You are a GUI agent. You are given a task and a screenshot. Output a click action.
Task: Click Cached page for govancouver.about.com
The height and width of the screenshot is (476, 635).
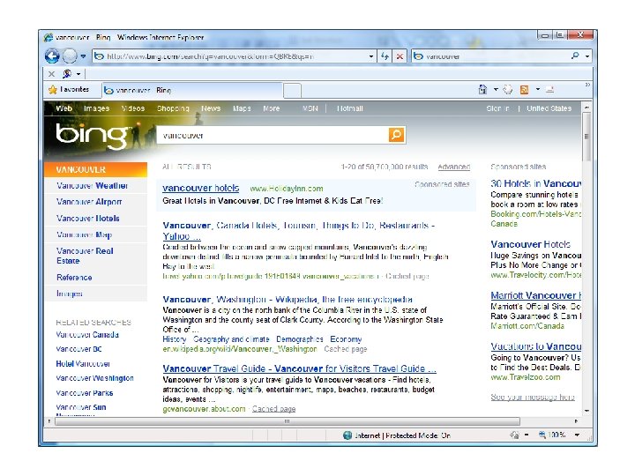point(273,409)
